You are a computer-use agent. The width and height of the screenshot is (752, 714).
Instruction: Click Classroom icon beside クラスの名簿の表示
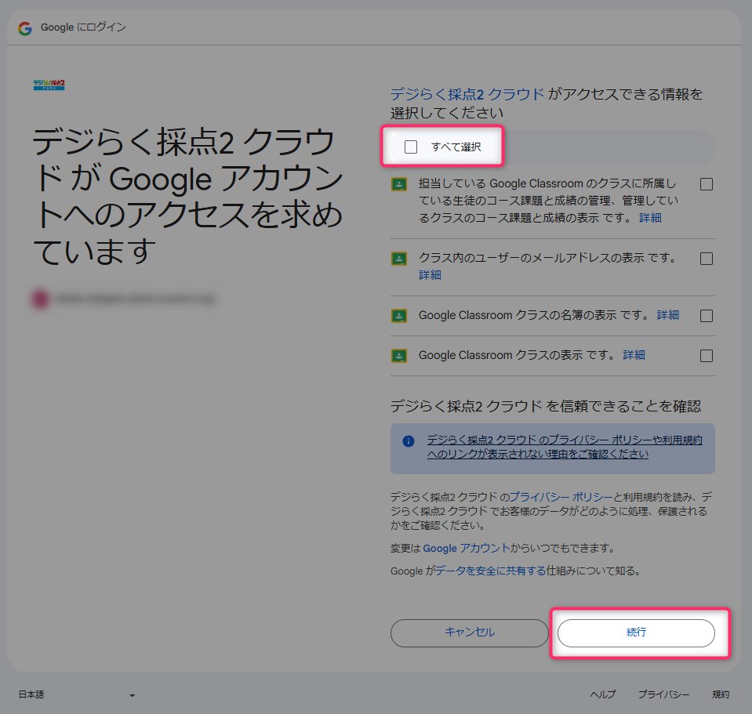(x=399, y=316)
